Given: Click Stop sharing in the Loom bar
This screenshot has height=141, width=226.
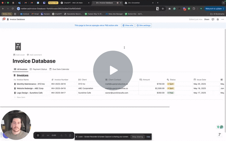Looking at the screenshot, I should [x=137, y=137].
